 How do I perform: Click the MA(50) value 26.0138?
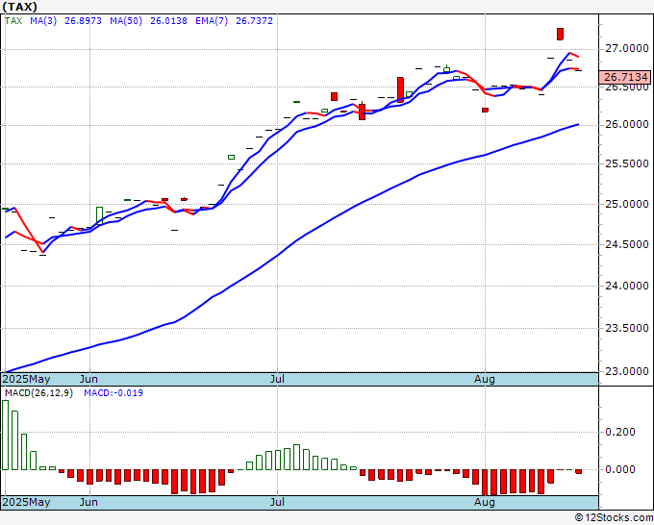coord(168,21)
